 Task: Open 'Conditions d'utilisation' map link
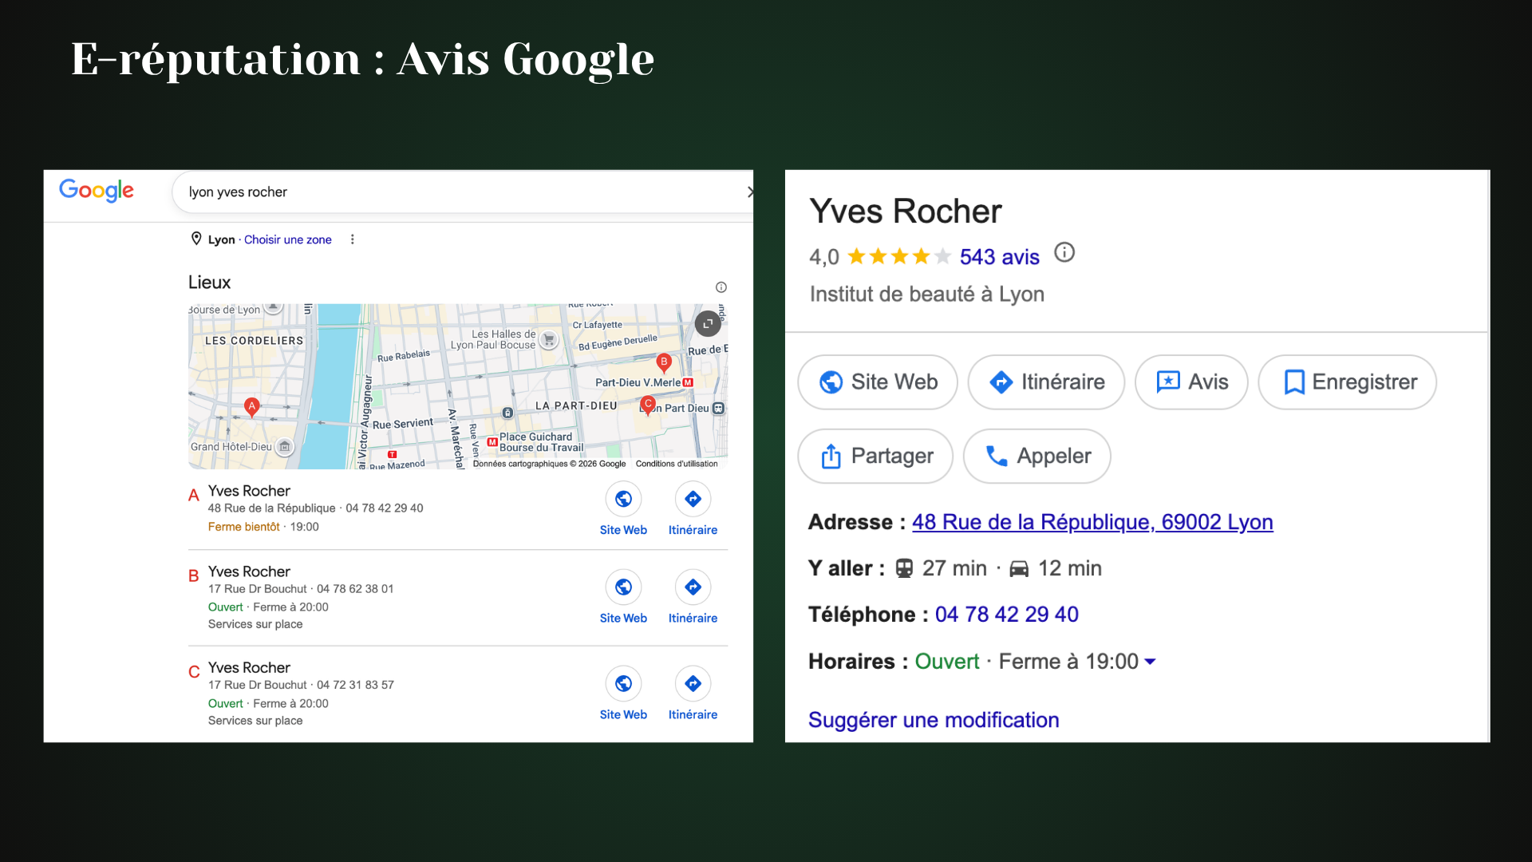[677, 464]
